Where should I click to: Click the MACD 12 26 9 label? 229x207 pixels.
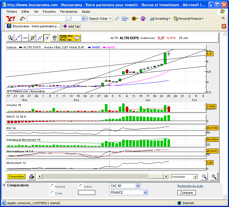pyautogui.click(x=16, y=117)
